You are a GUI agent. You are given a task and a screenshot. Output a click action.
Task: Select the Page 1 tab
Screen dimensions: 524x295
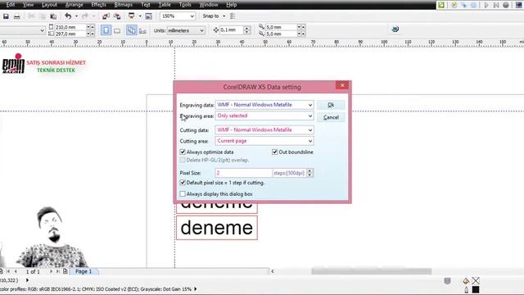click(84, 271)
